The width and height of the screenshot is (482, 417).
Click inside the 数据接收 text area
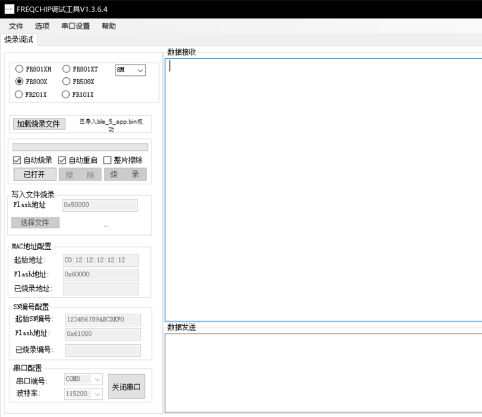[323, 189]
